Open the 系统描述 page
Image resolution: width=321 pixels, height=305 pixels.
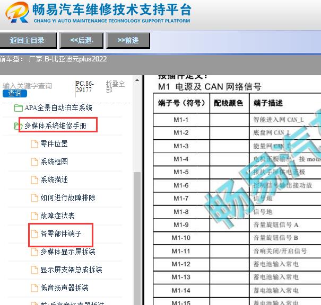pos(54,180)
